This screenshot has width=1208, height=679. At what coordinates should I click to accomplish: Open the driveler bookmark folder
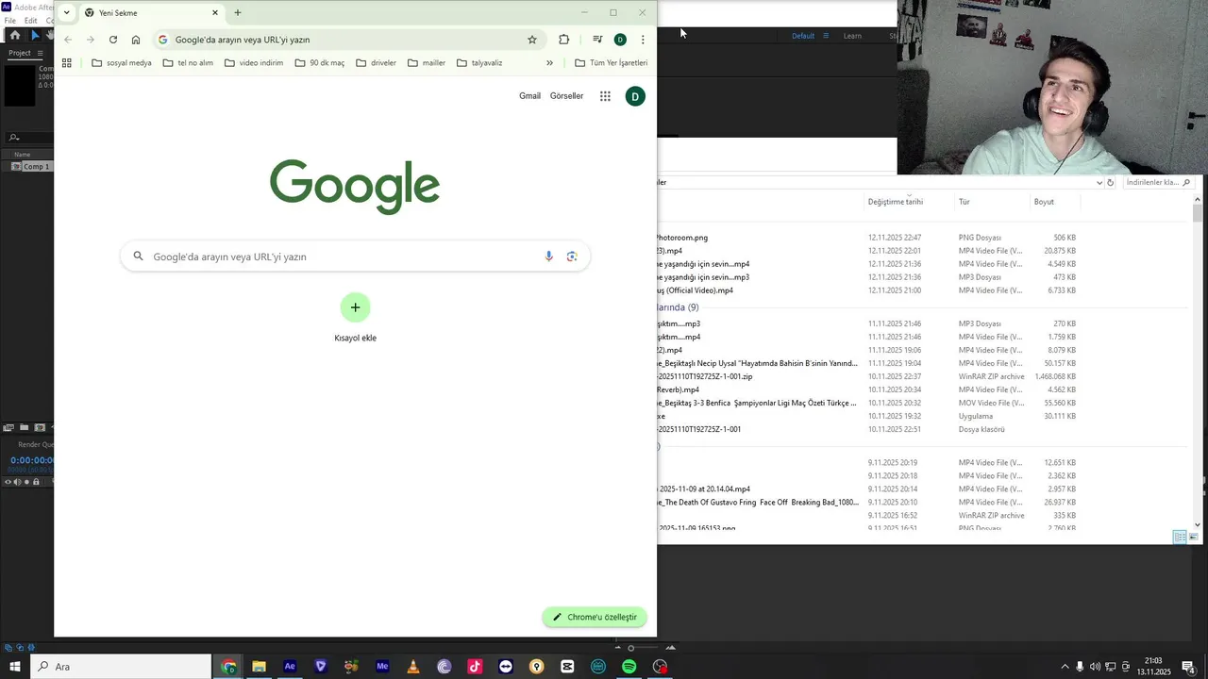[x=377, y=63]
